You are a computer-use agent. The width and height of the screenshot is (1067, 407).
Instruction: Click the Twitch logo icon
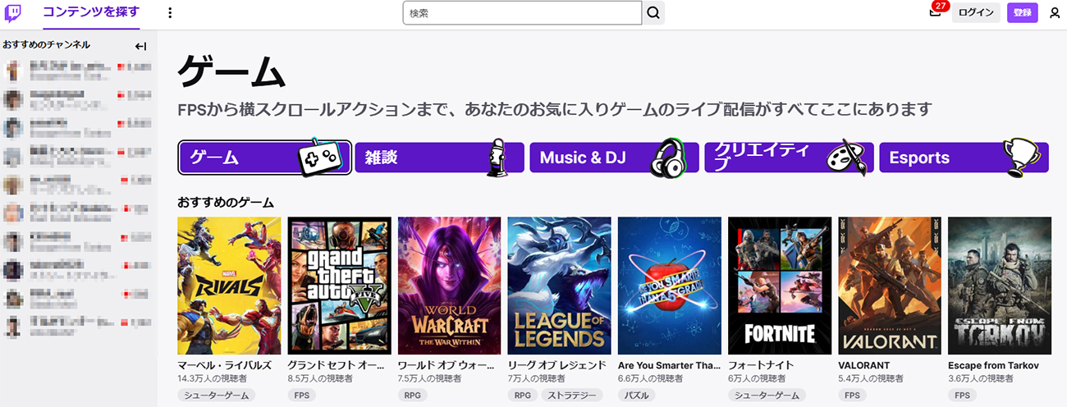(x=13, y=12)
